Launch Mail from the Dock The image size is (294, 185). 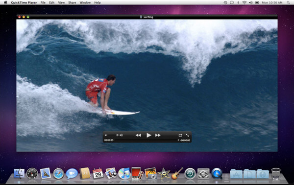45,173
